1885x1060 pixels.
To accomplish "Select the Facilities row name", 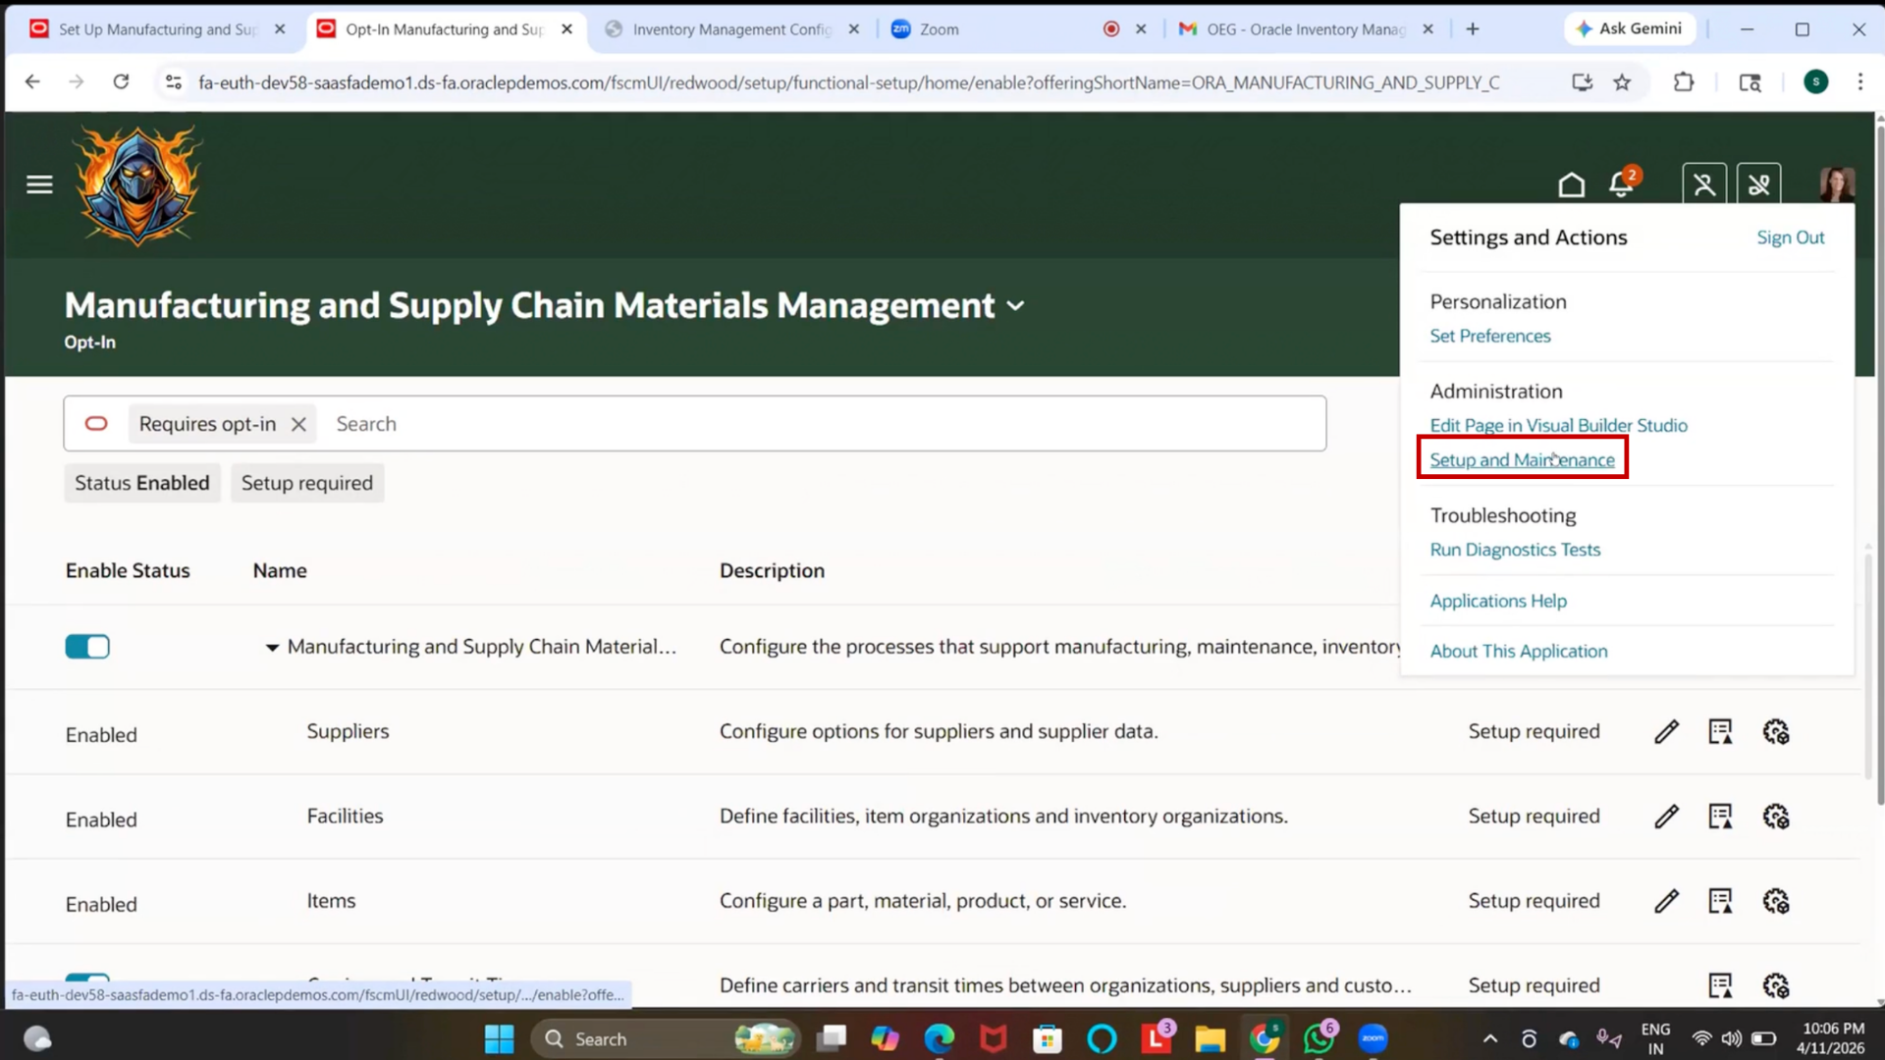I will coord(345,816).
